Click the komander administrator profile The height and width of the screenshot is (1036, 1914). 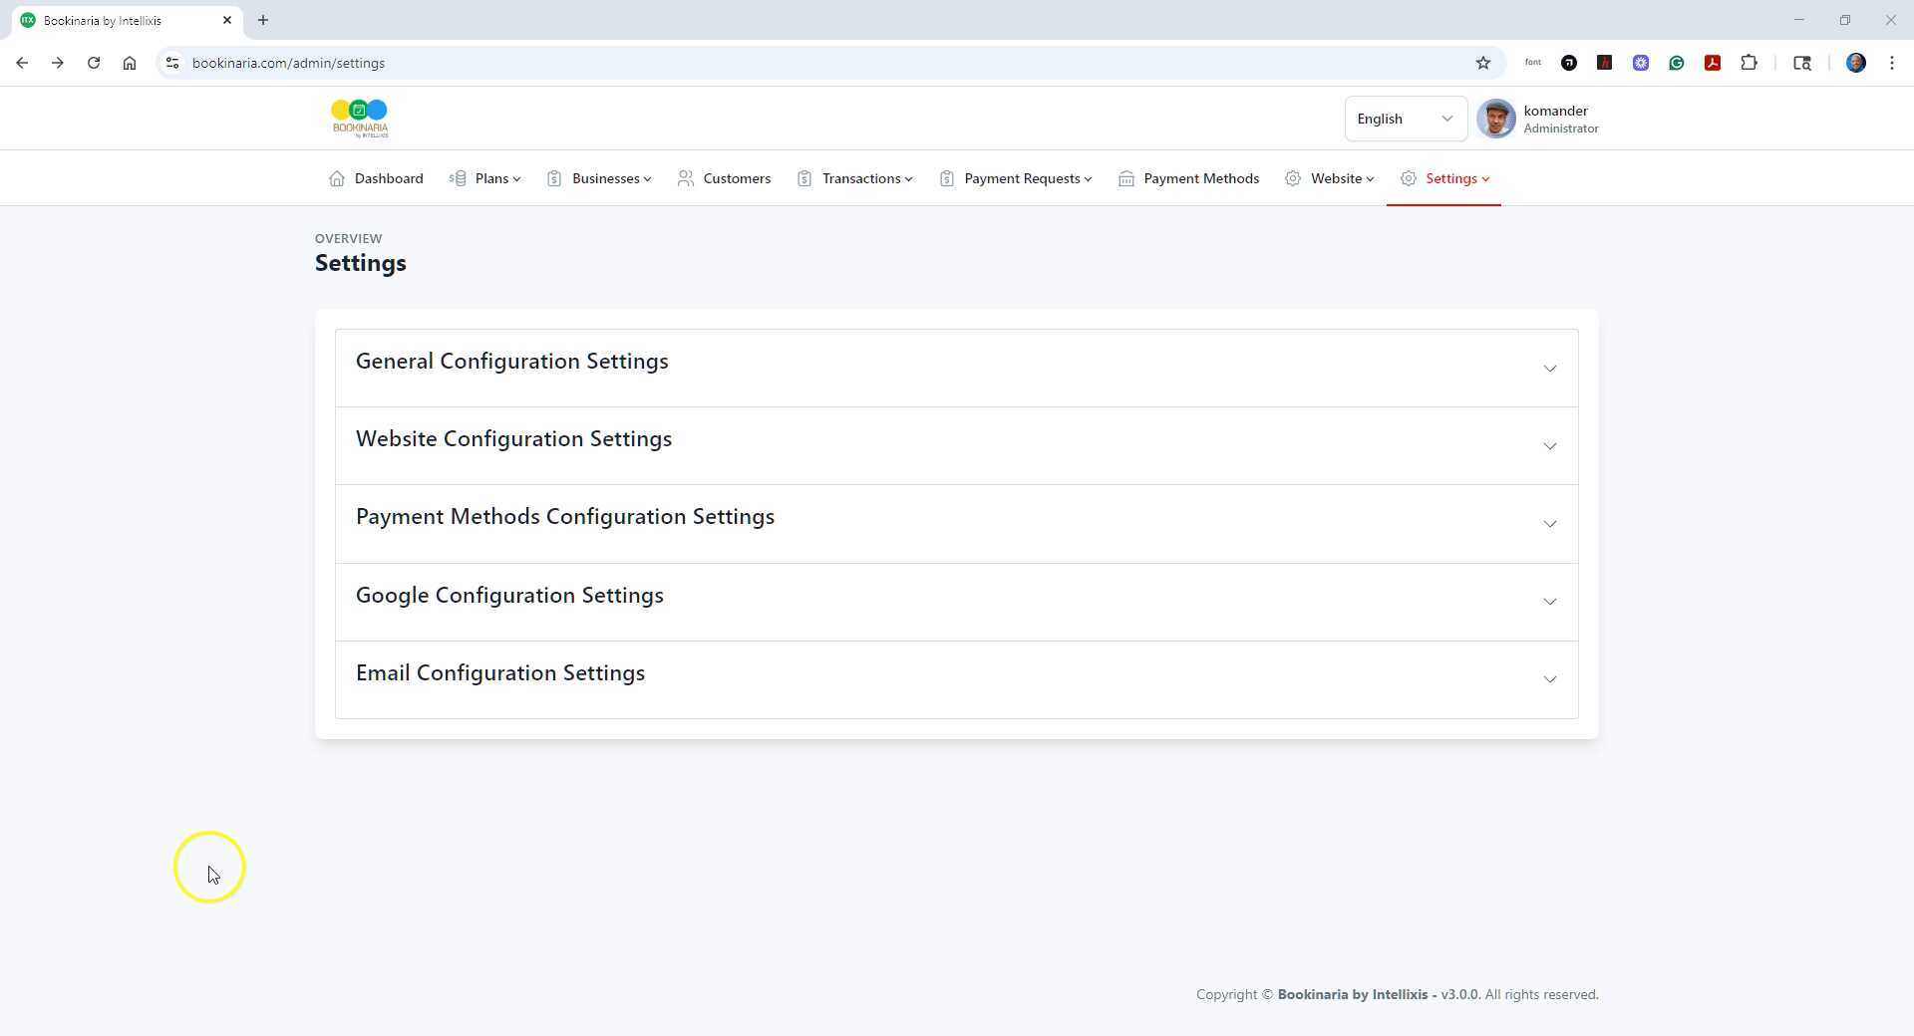(x=1538, y=118)
